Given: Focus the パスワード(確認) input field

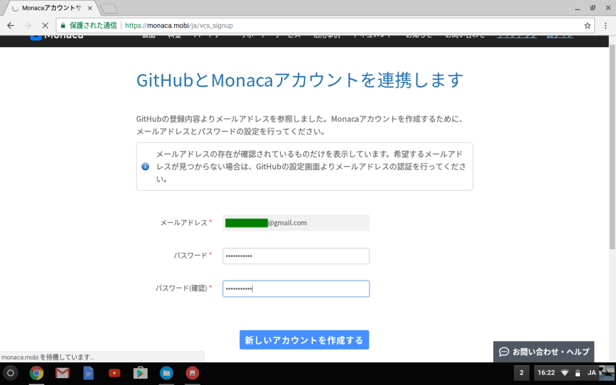Looking at the screenshot, I should 296,289.
